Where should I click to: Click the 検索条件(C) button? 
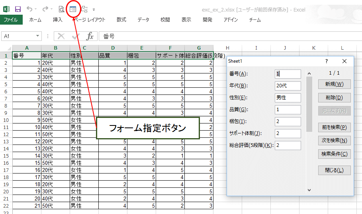334,154
